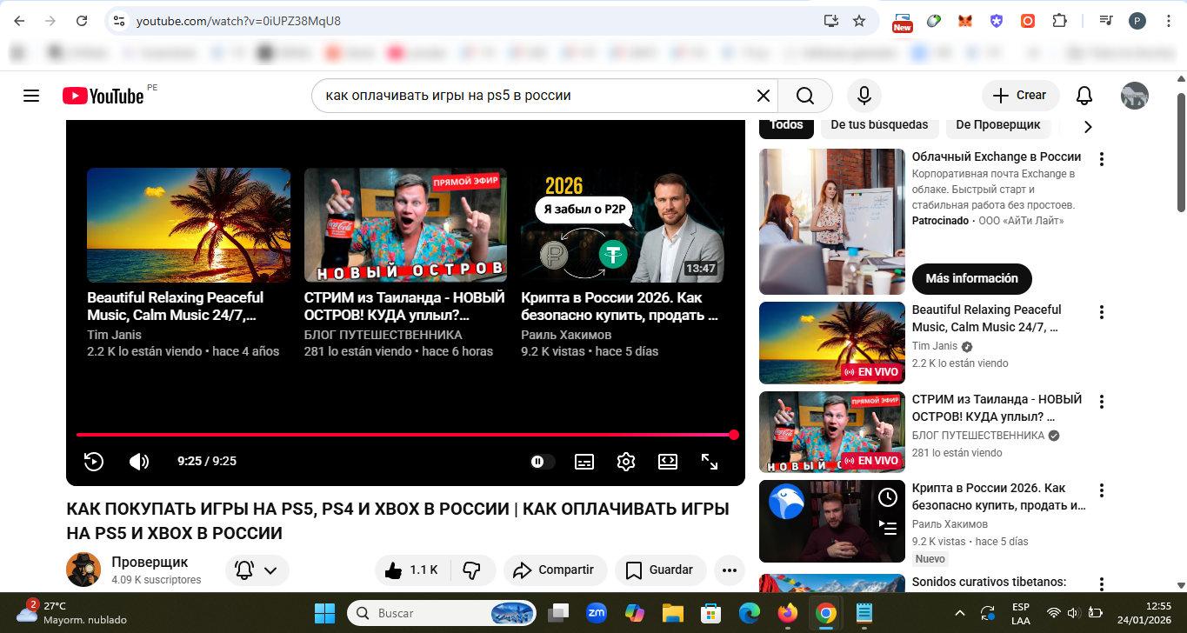Toggle autoplay switch in player
Screen dimensions: 1187x633
543,462
